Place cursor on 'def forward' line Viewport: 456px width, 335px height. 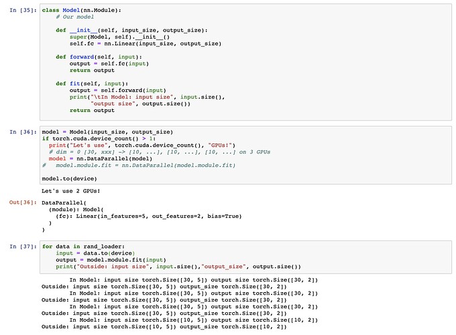point(99,57)
